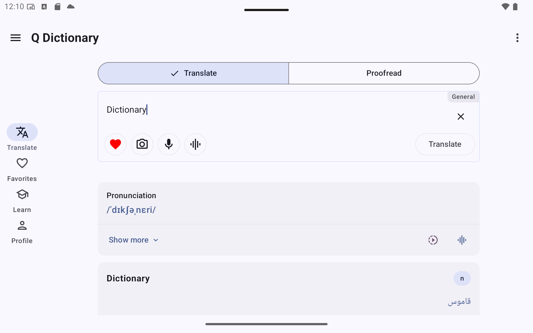The image size is (533, 333).
Task: Toggle the red heart favorite button
Action: click(115, 144)
